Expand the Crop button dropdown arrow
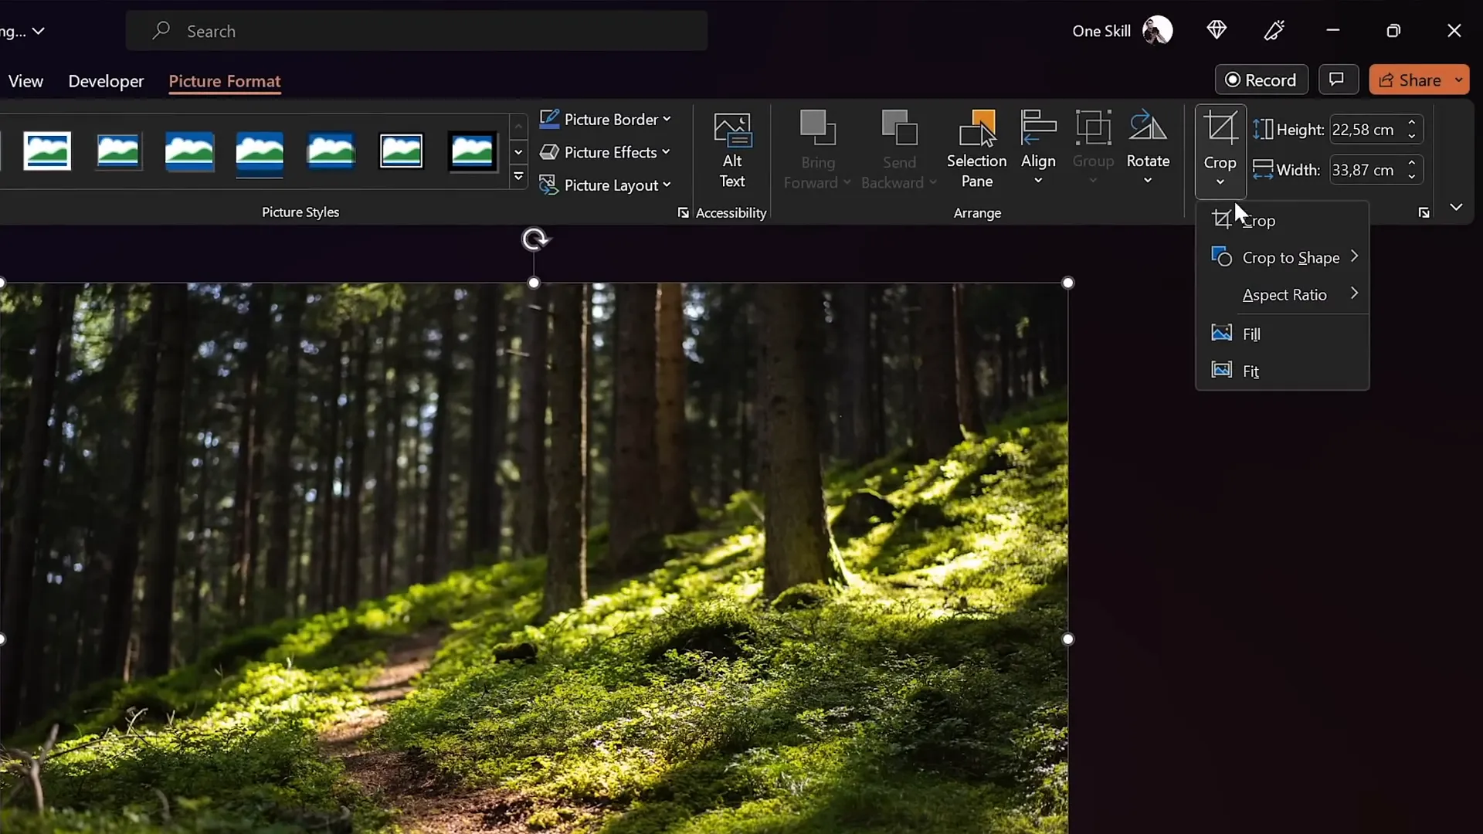This screenshot has height=834, width=1483. click(1220, 182)
